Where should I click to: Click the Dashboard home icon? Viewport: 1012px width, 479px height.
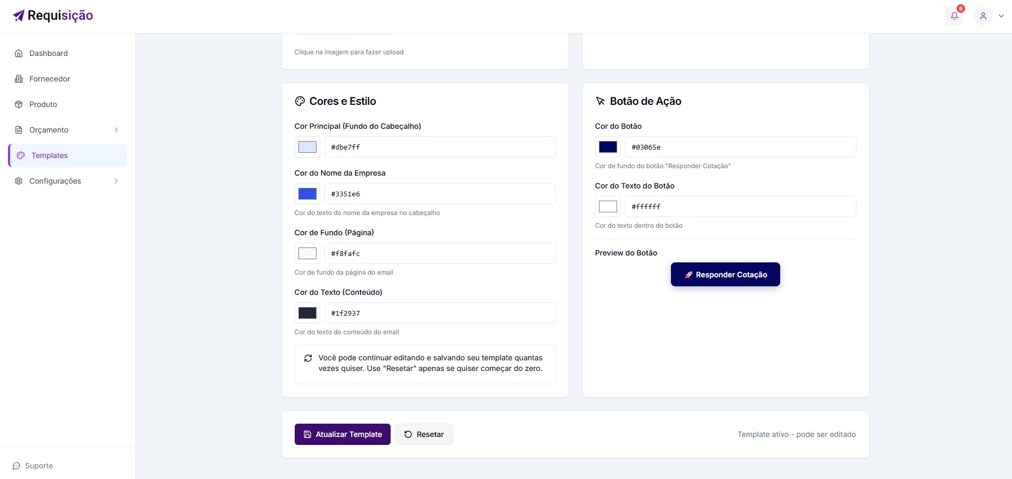click(x=19, y=53)
